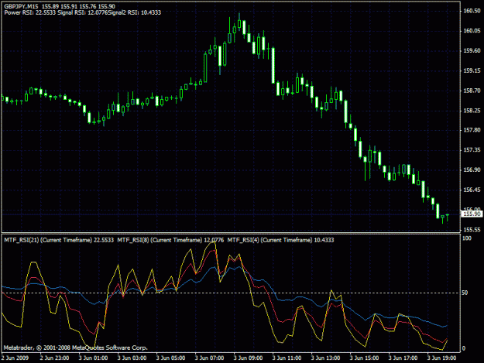This screenshot has height=363, width=484.
Task: Click the 160.05 price scale label
Action: click(x=472, y=31)
